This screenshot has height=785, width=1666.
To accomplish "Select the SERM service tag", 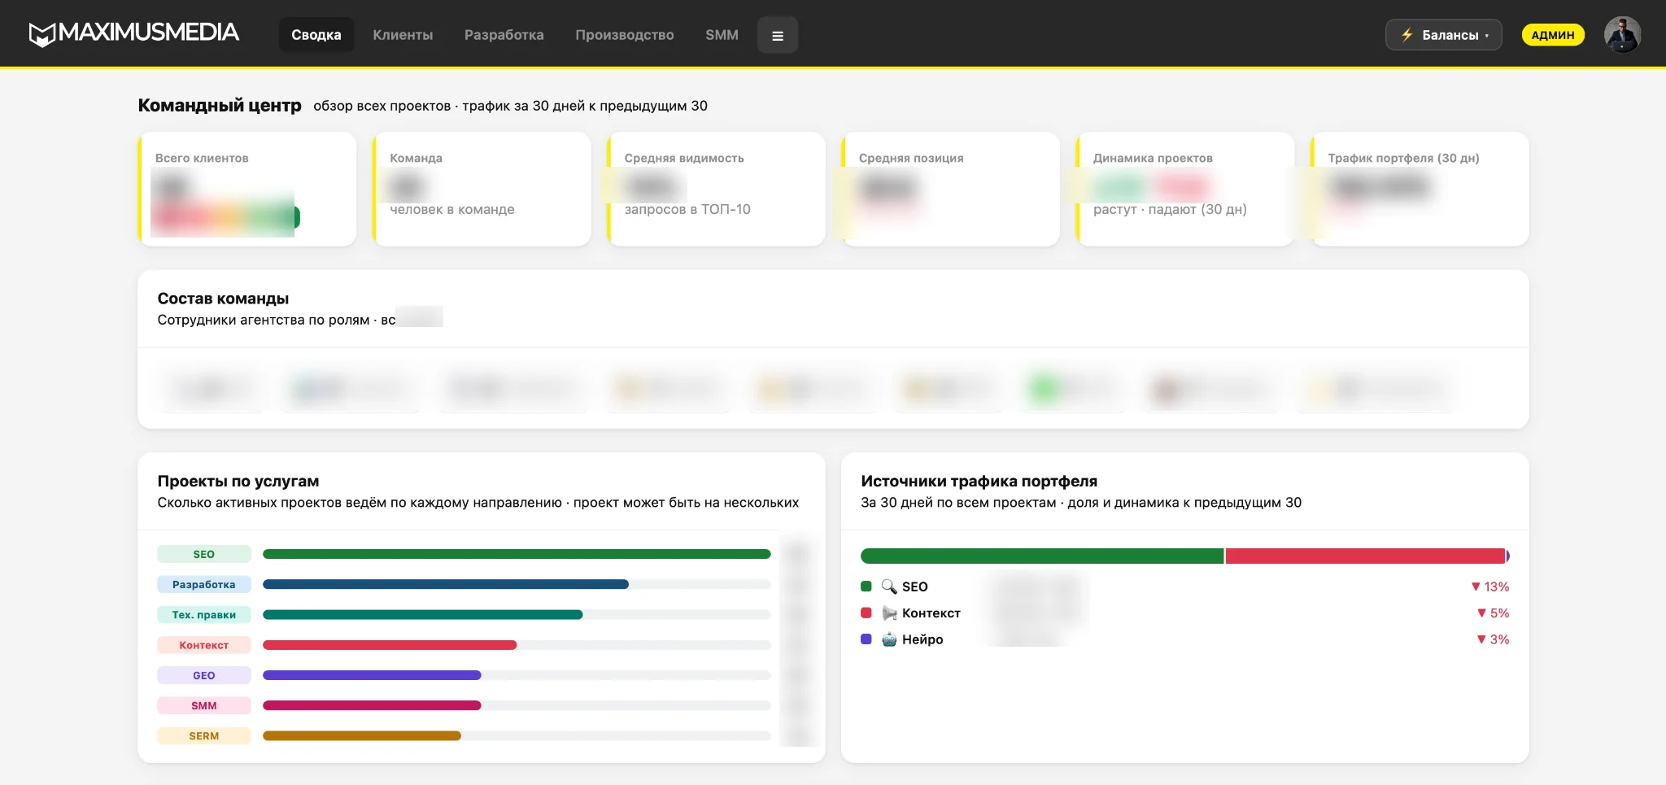I will coord(204,736).
